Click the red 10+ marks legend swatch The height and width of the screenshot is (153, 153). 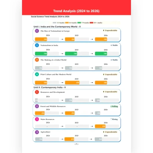click(91, 23)
